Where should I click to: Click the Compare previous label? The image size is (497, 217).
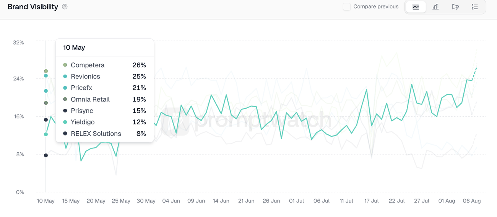pos(376,7)
